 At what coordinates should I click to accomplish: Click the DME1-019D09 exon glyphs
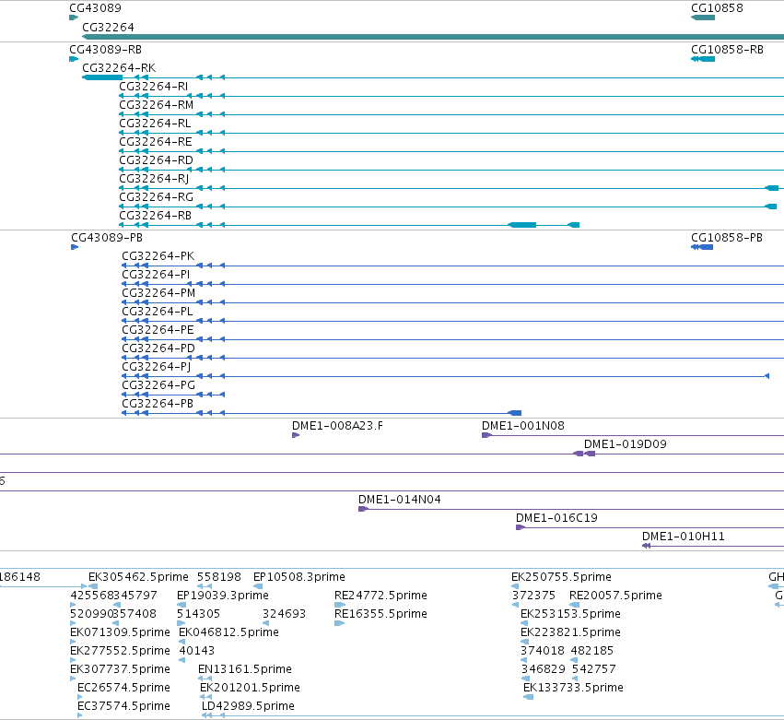[583, 454]
